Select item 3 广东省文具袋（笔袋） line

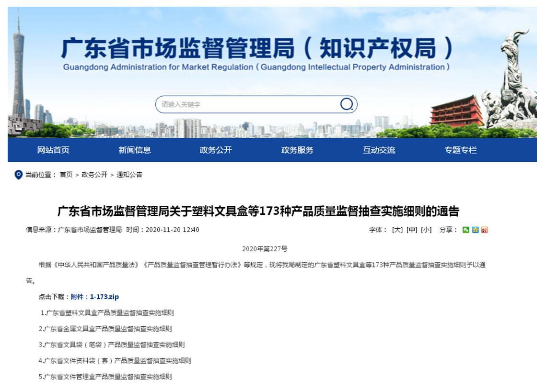coord(111,345)
